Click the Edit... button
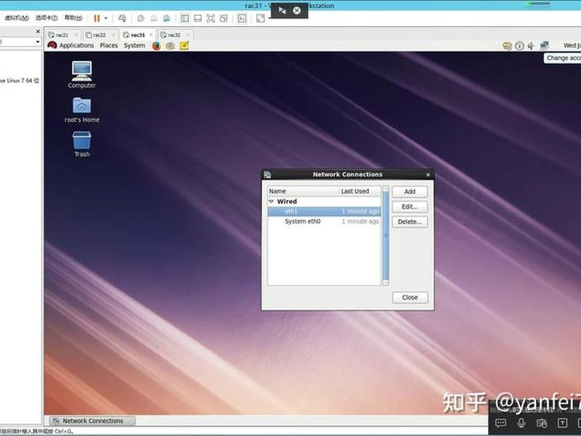581x436 pixels. [410, 207]
